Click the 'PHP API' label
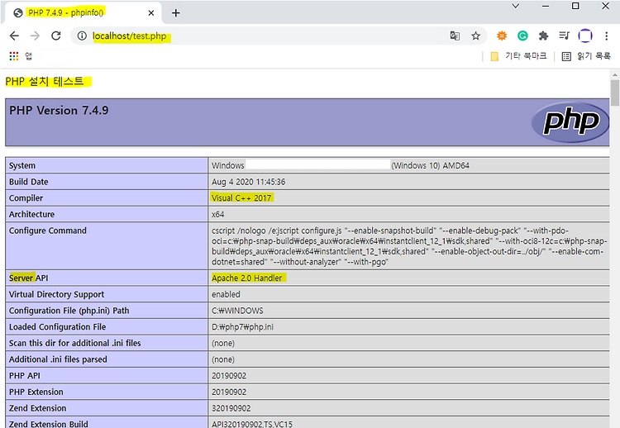 pyautogui.click(x=25, y=375)
